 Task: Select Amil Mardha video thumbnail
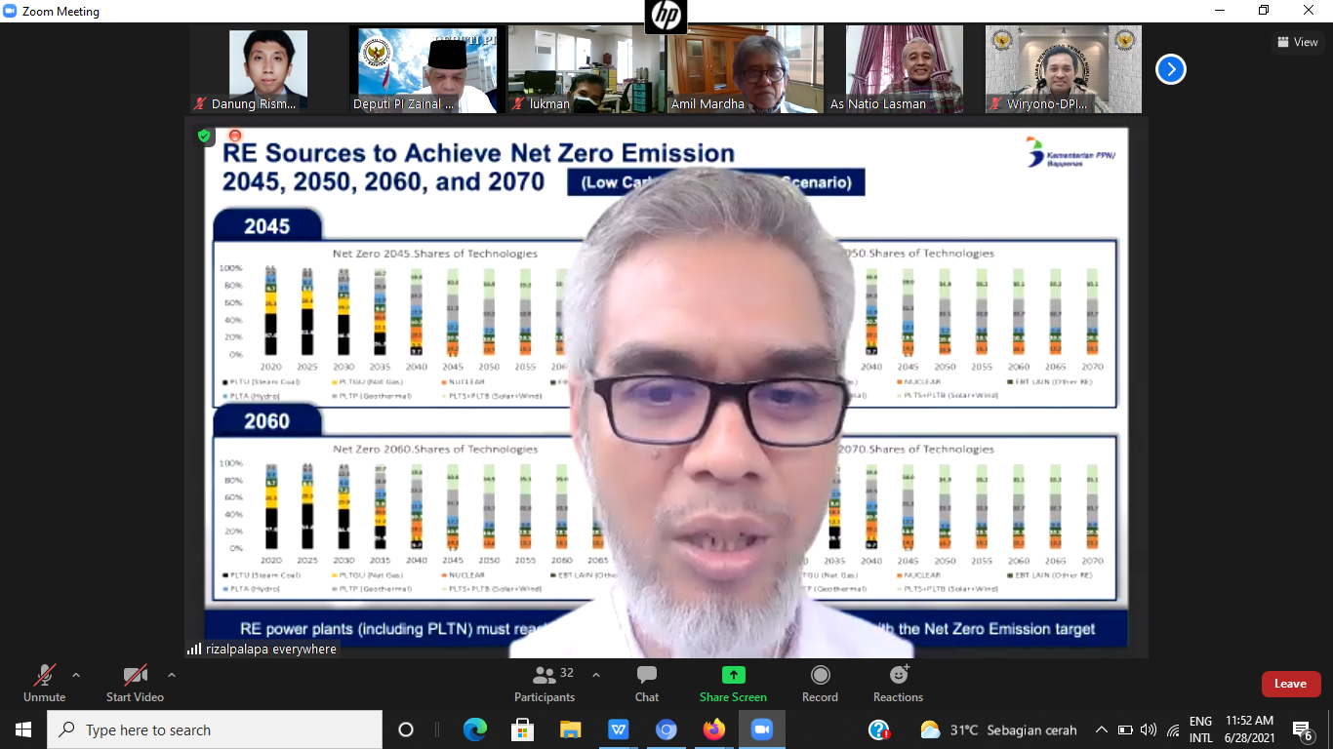[x=744, y=69]
